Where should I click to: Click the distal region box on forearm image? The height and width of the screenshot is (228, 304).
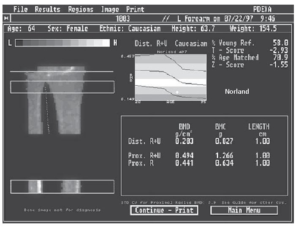(x=62, y=87)
